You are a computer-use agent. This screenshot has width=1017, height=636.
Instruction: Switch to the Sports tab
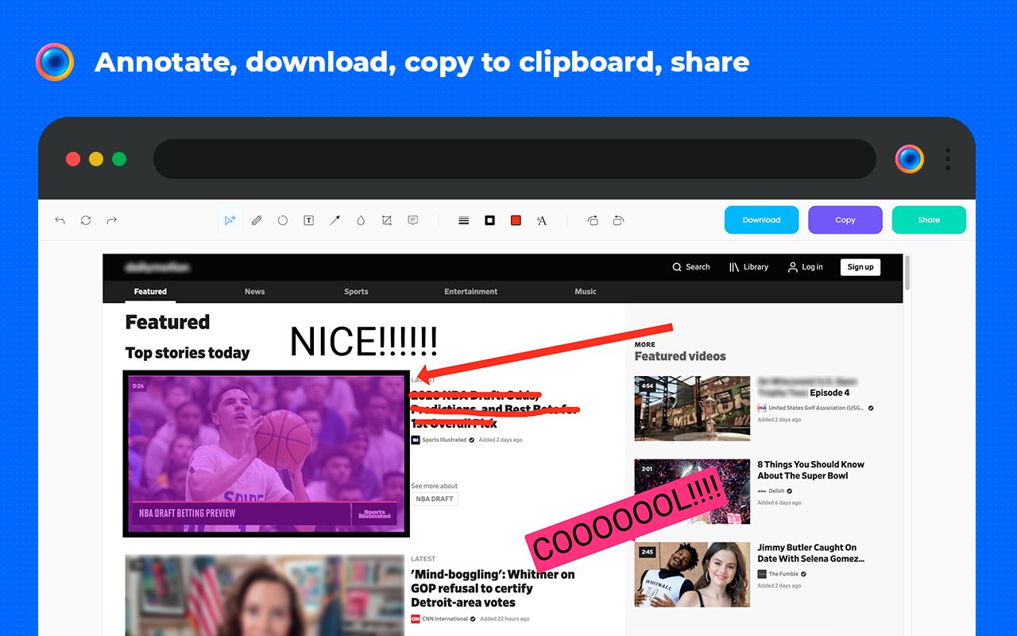356,292
